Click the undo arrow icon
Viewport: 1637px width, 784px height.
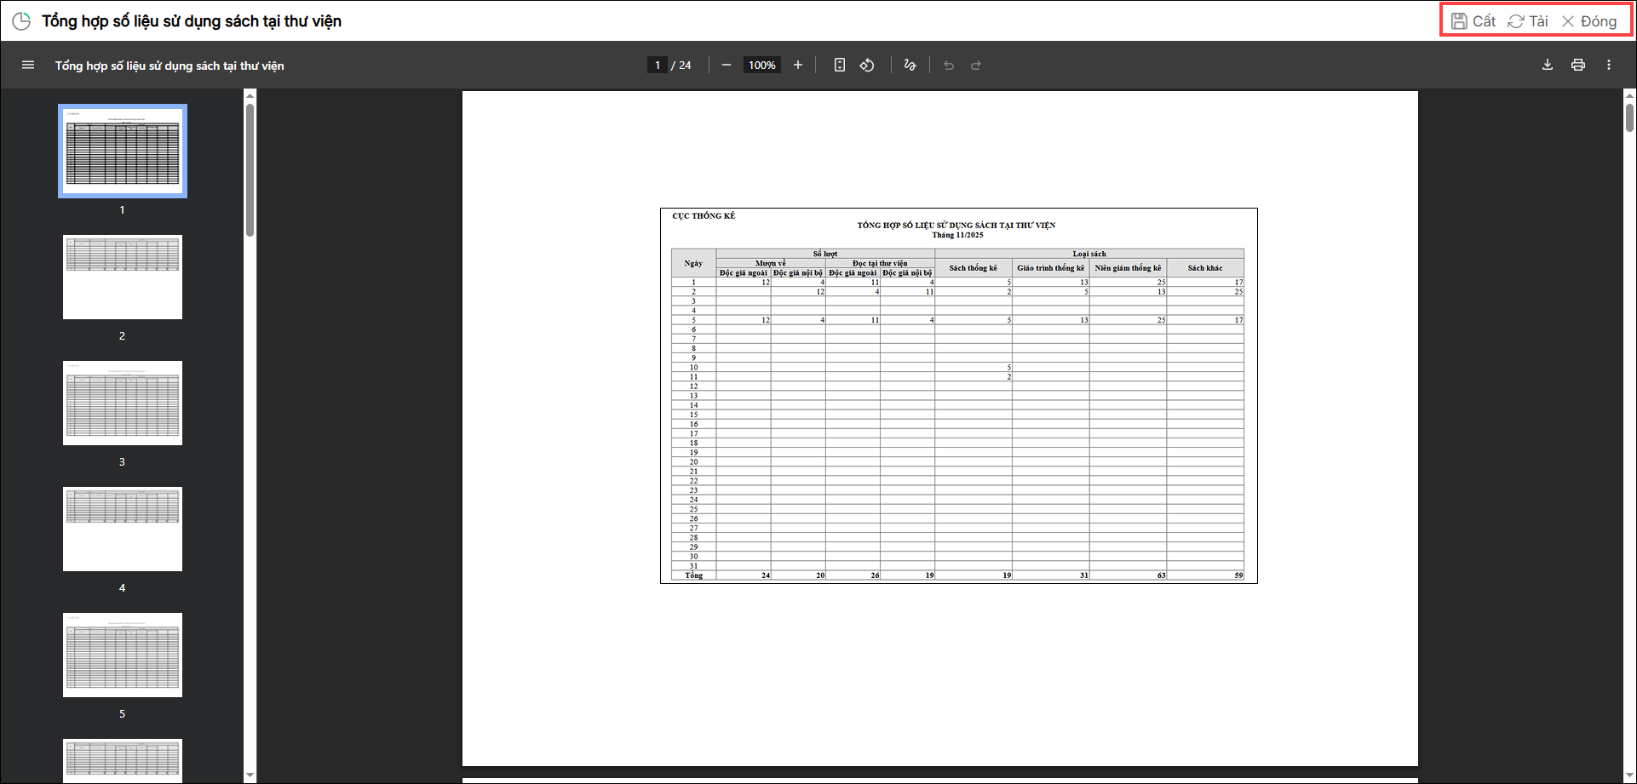949,66
